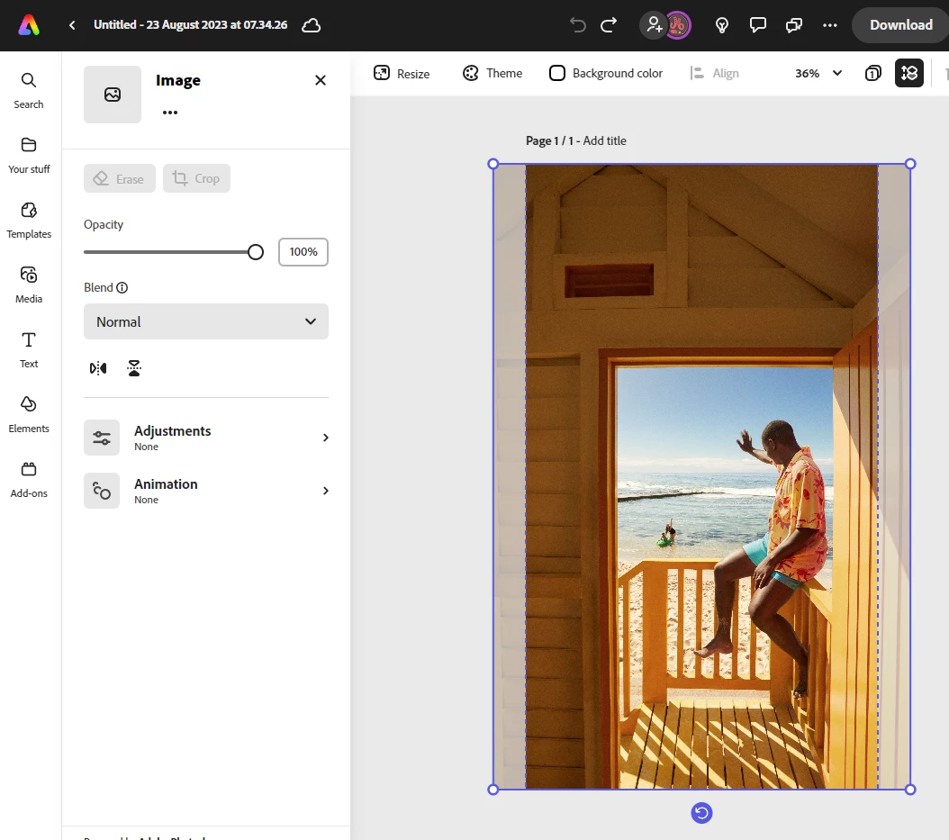Open the 36% zoom dropdown

pos(818,73)
